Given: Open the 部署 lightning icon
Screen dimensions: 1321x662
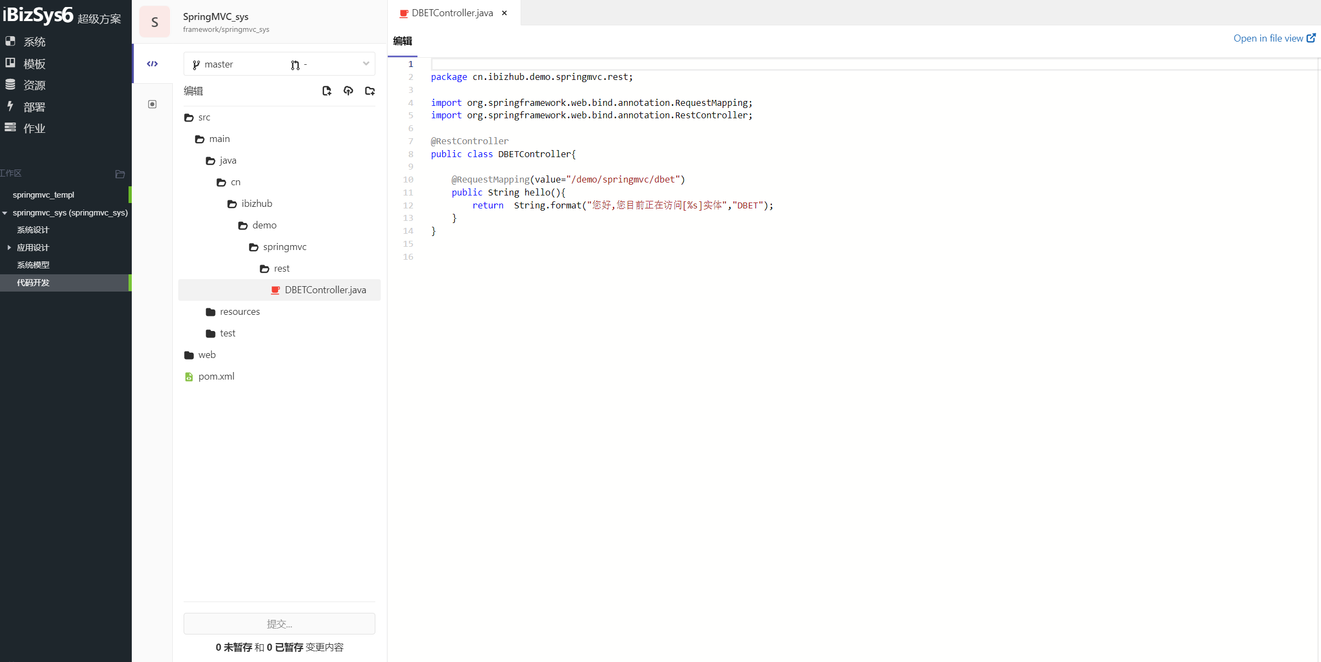Looking at the screenshot, I should coord(10,106).
